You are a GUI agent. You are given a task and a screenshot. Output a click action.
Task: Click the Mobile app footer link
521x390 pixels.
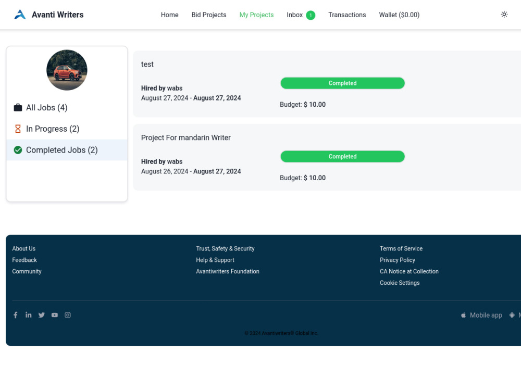[486, 315]
